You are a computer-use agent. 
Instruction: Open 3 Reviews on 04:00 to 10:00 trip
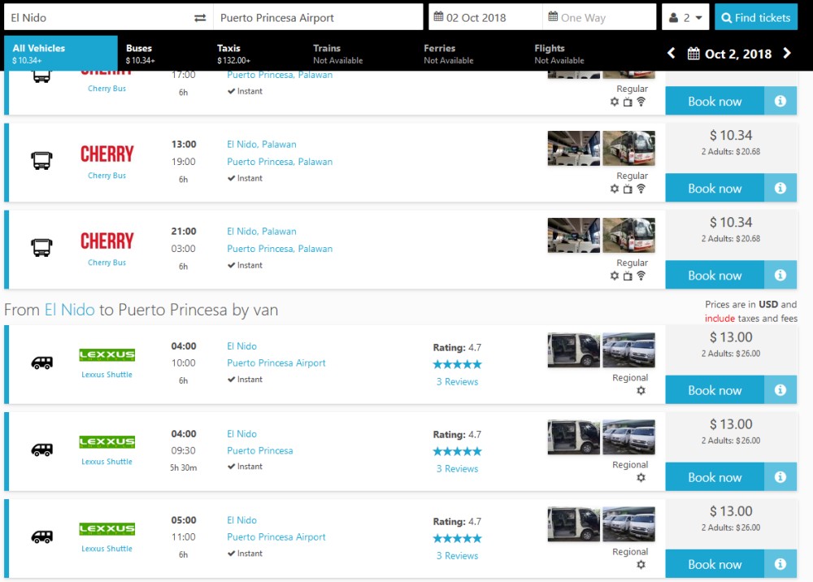pos(457,382)
